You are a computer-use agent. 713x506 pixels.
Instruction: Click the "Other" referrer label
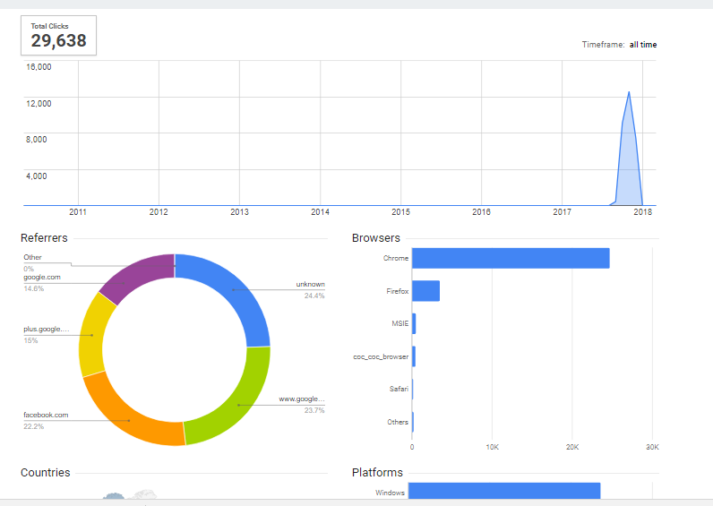point(32,258)
